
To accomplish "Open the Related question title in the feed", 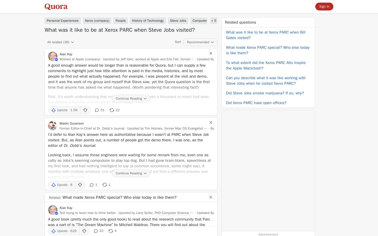I will coord(119,197).
